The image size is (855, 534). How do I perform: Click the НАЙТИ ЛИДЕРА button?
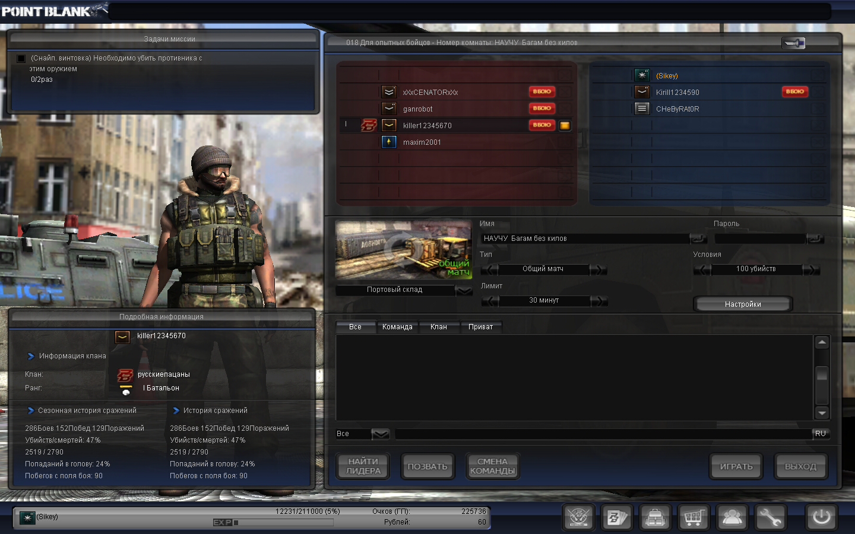click(x=363, y=466)
